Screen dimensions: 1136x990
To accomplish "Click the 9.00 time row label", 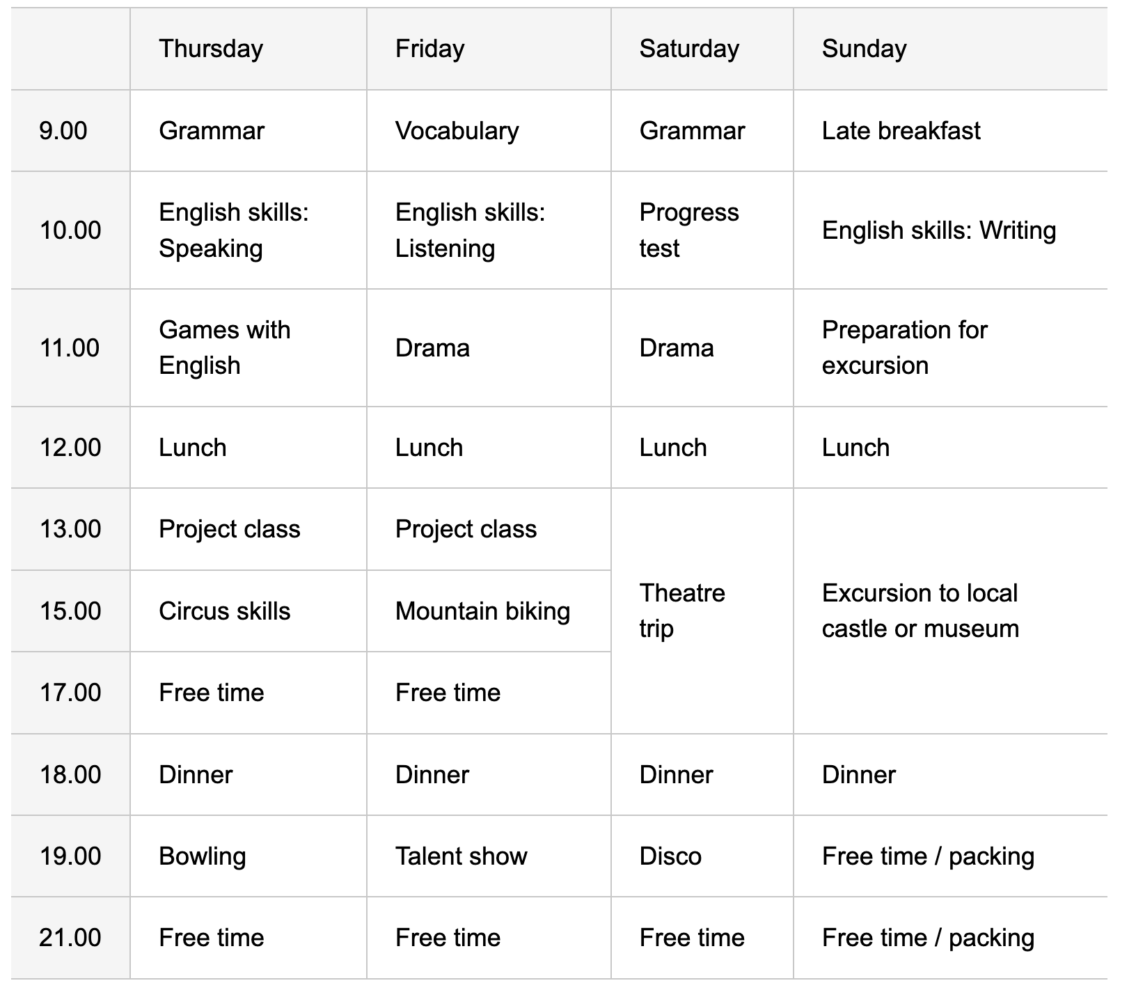I will pyautogui.click(x=63, y=131).
